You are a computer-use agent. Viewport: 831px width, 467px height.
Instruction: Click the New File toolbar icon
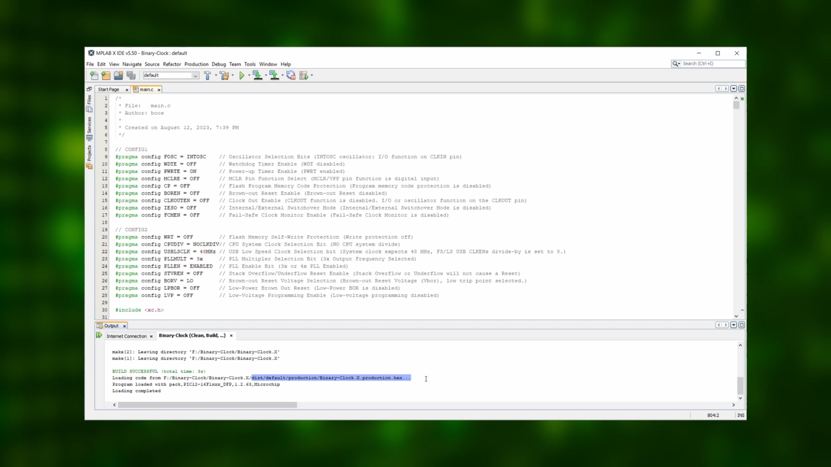[94, 75]
